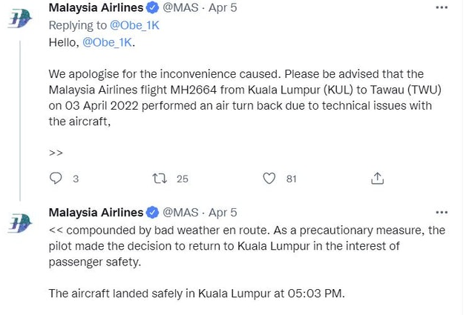
Task: Open @Obe_1K profile from Replying to line
Action: tap(134, 25)
